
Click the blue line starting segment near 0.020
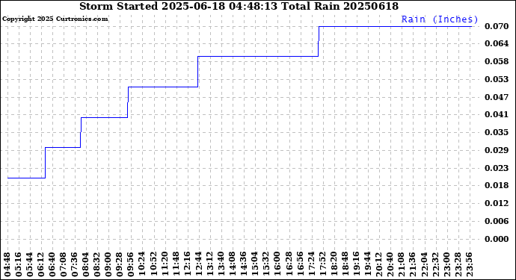click(x=26, y=178)
